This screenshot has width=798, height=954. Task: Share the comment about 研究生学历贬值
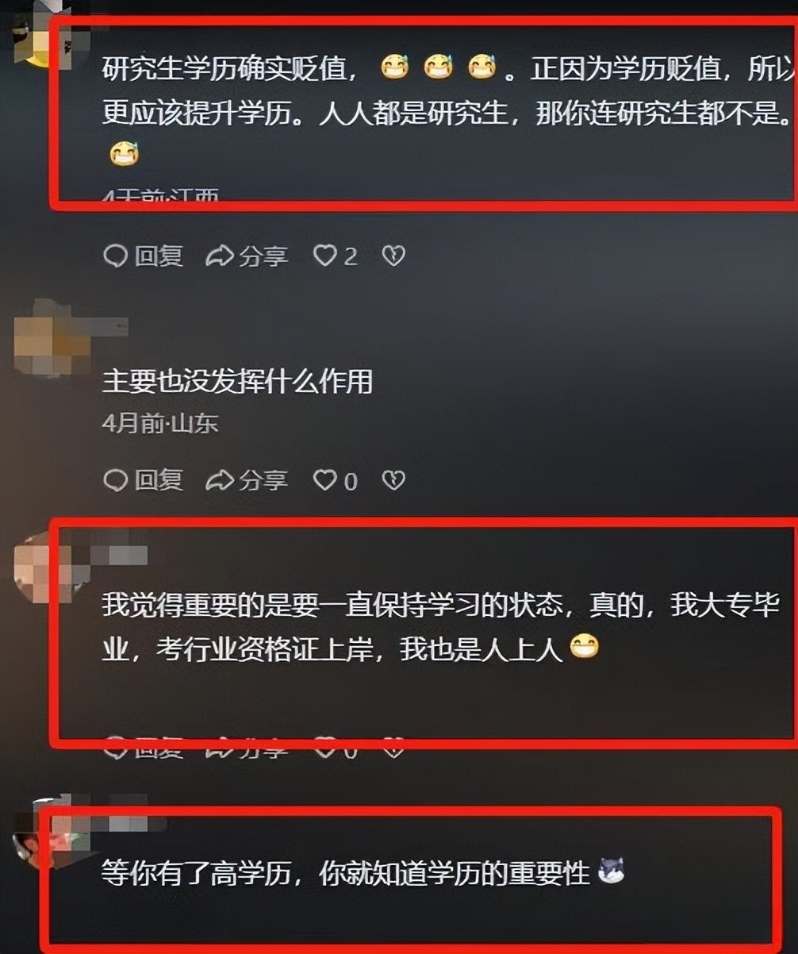(x=247, y=256)
